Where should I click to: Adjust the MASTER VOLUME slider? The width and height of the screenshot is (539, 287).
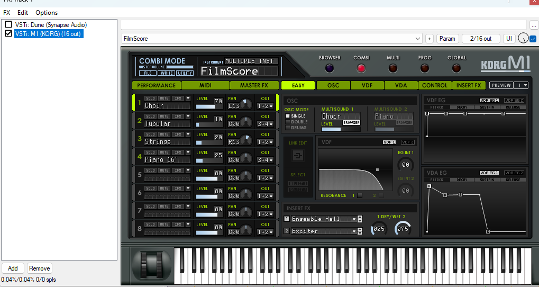click(179, 67)
